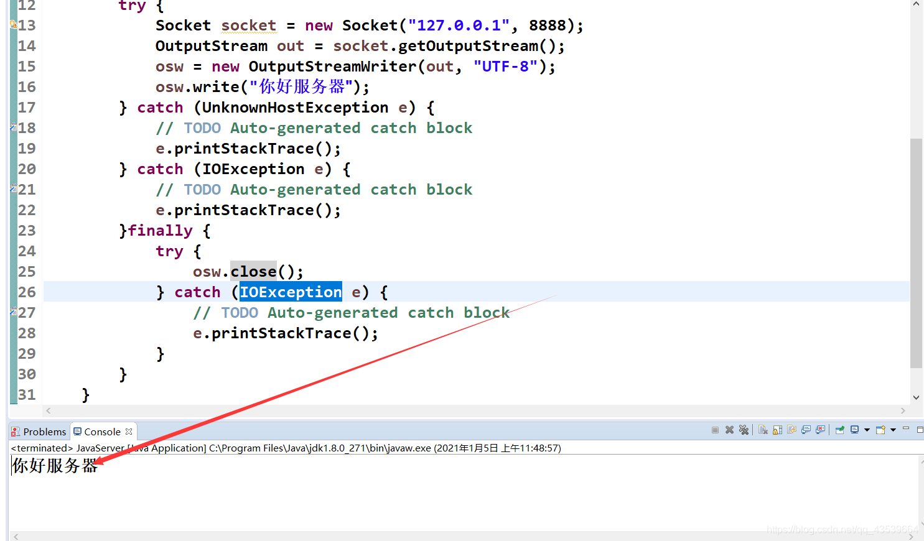This screenshot has width=924, height=541.
Task: Click the warning marker on line 13
Action: [13, 25]
